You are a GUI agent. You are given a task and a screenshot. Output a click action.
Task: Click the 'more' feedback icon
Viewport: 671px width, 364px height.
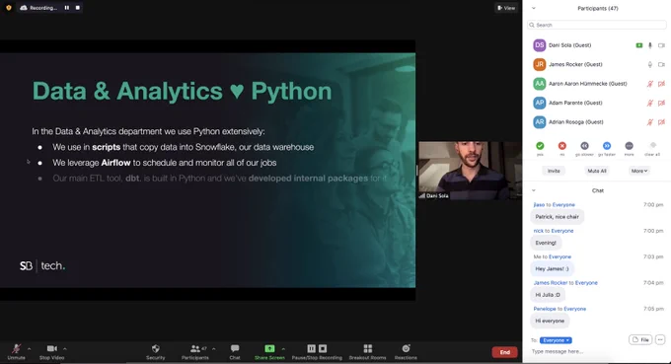[x=630, y=146]
